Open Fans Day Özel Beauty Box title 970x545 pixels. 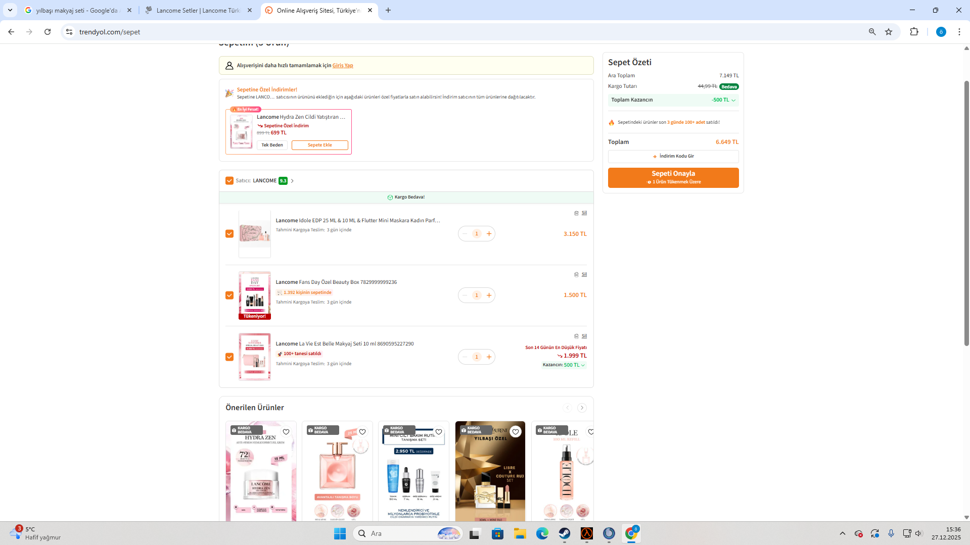point(336,282)
